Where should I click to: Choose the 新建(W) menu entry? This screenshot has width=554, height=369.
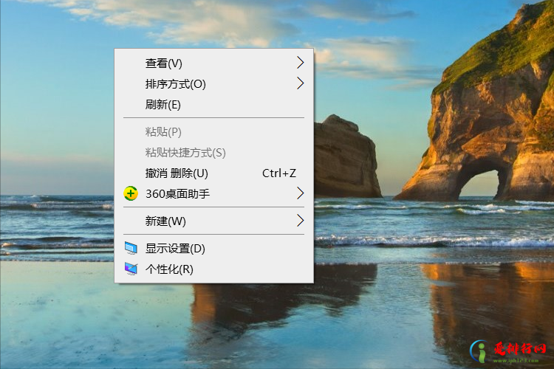coord(165,221)
